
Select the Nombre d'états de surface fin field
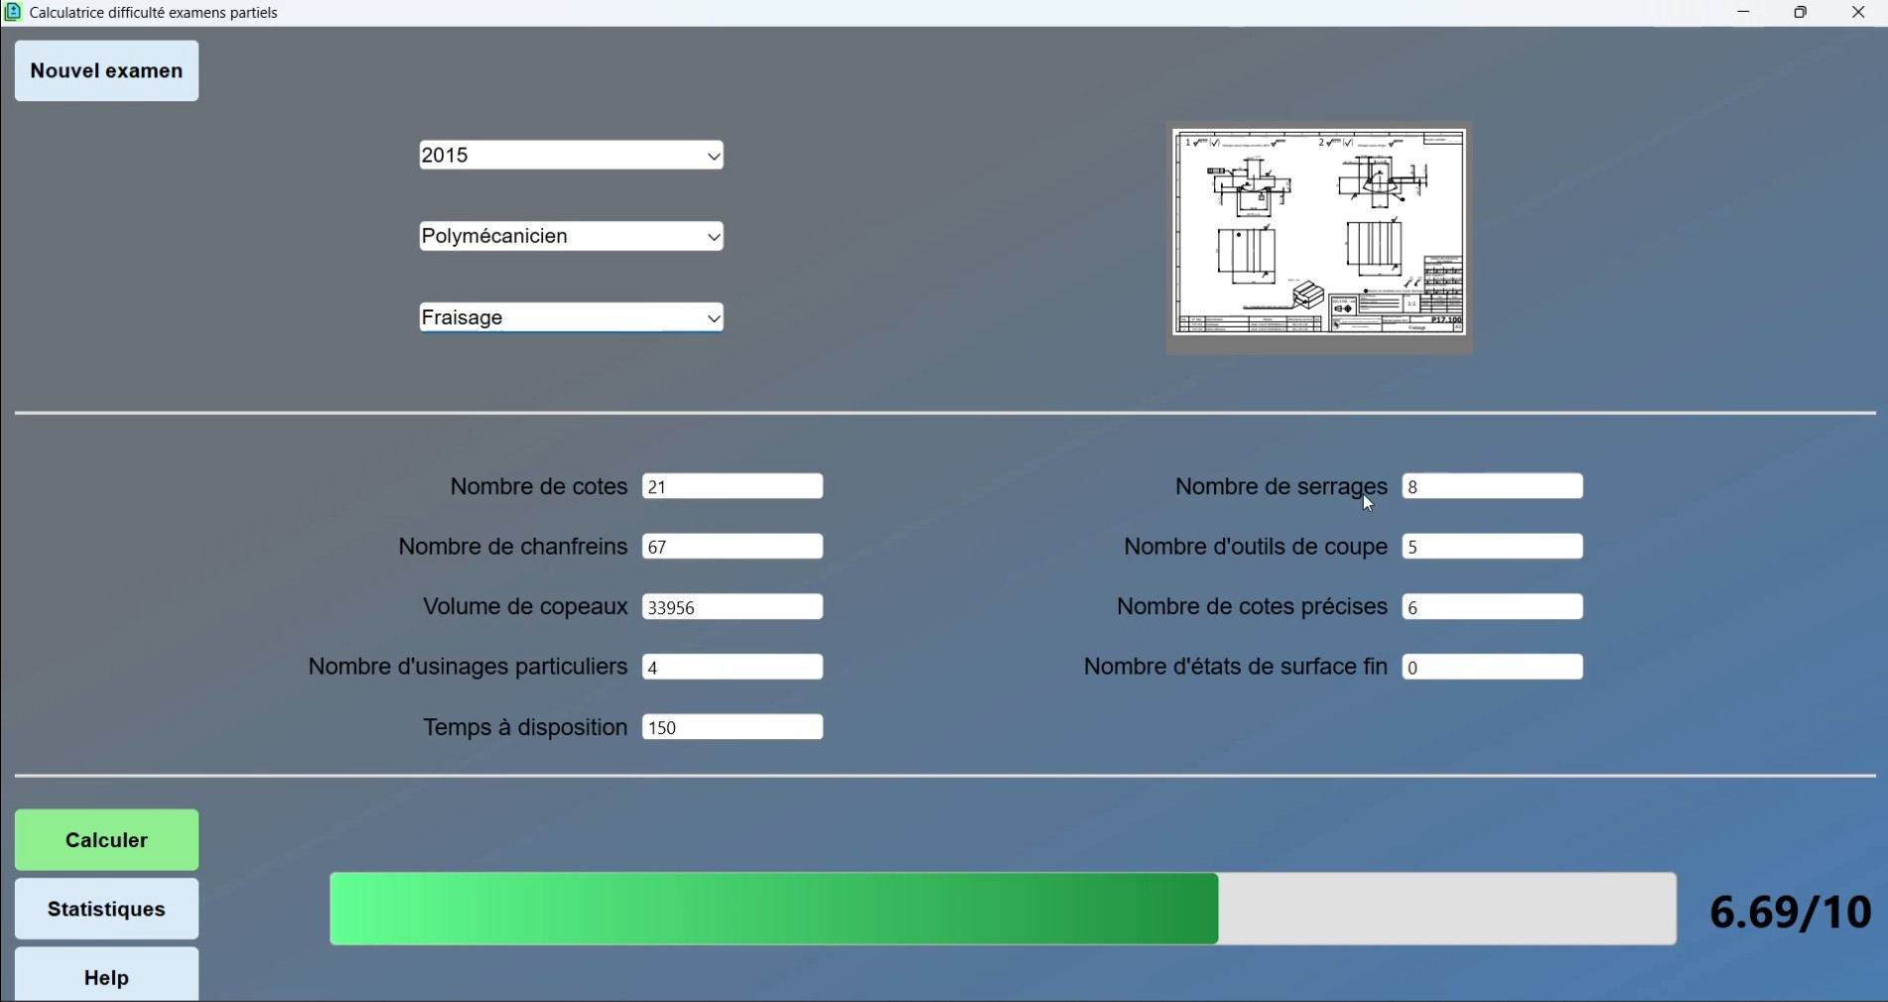[x=1492, y=669]
